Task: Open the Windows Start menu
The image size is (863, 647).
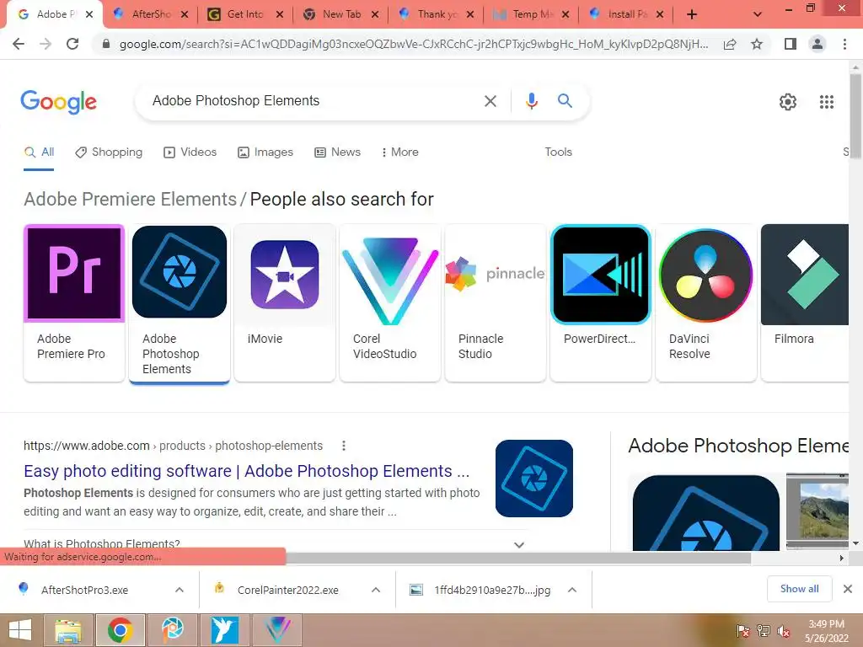Action: coord(20,630)
